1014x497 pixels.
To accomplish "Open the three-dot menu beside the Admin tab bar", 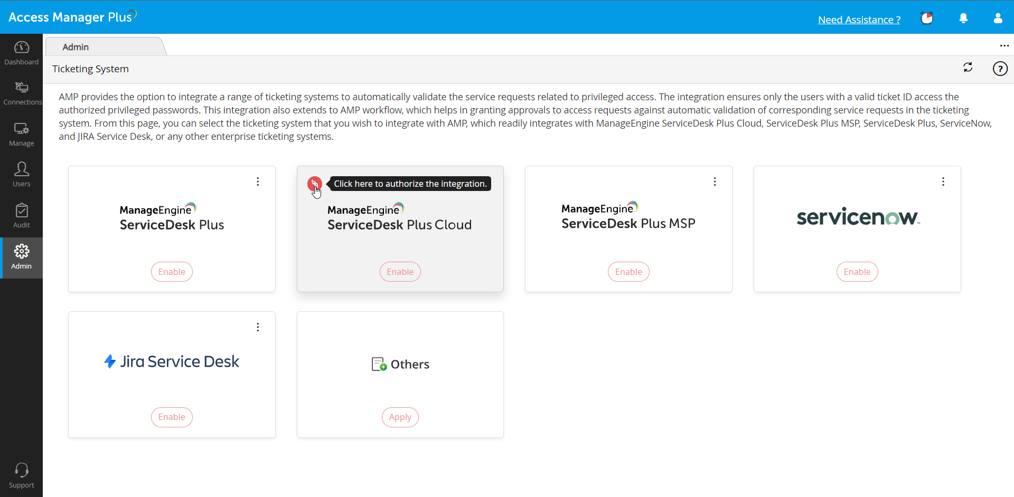I will (x=1004, y=46).
